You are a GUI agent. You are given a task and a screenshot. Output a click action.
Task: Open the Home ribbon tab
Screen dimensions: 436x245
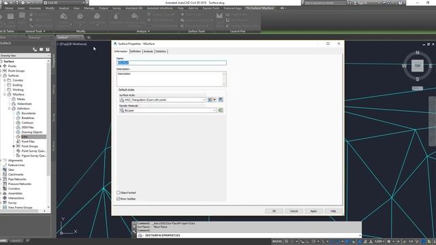point(9,8)
